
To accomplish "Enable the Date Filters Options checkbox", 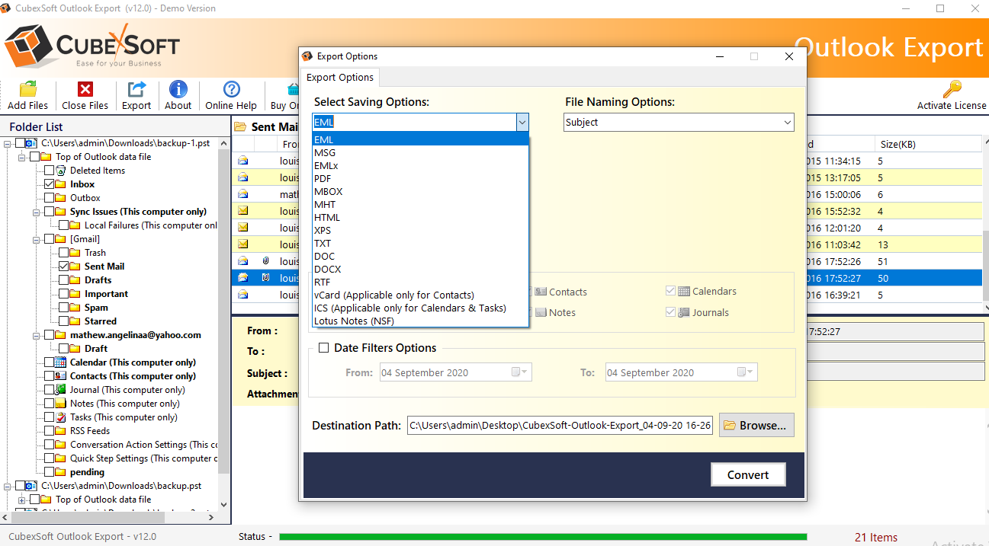I will point(323,348).
